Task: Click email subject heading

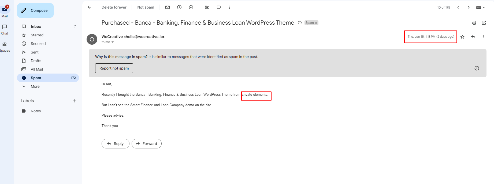Action: (198, 23)
